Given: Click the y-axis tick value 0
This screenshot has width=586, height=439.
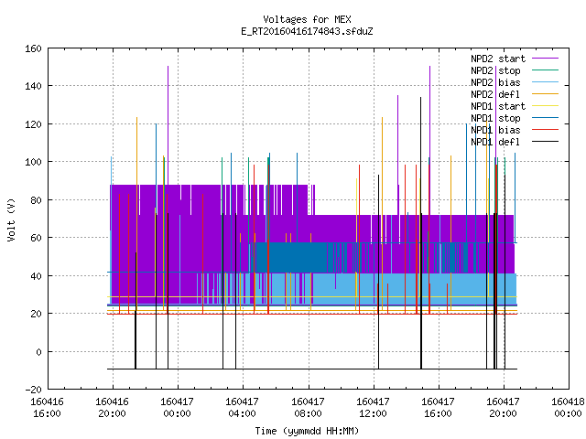Looking at the screenshot, I should coord(38,351).
